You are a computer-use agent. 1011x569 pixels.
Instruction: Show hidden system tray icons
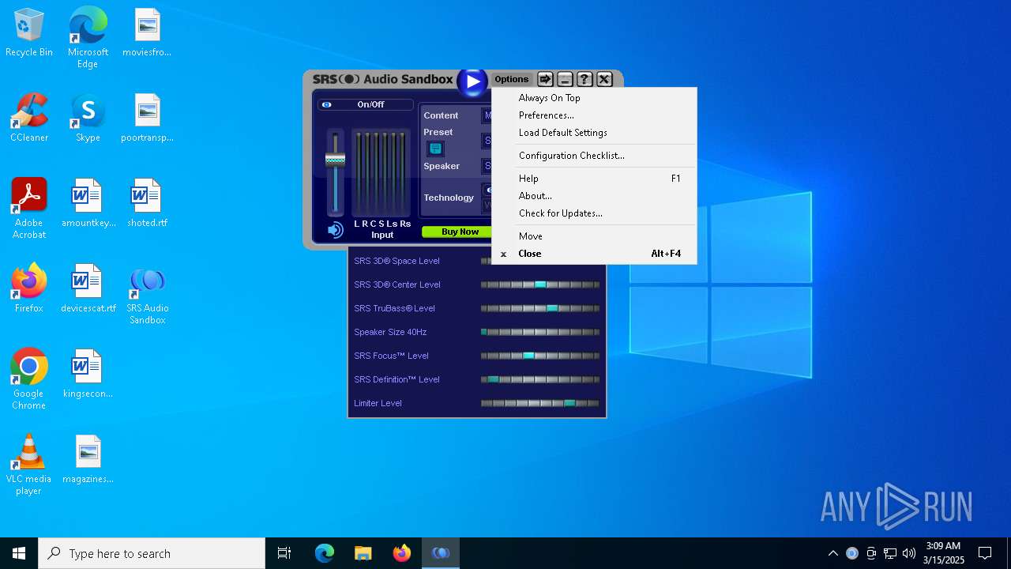832,553
